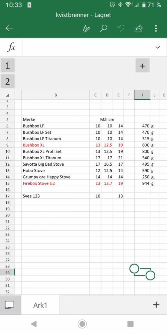
Task: Select the Bushbox LF Titanum cell
Action: coord(55,139)
